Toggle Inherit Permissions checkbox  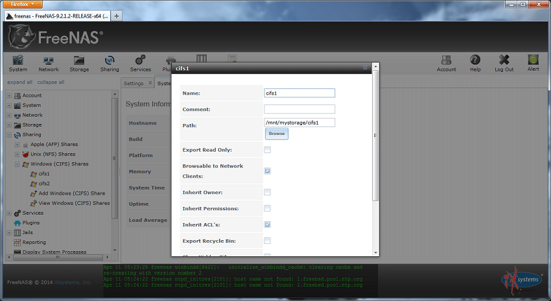(x=268, y=208)
